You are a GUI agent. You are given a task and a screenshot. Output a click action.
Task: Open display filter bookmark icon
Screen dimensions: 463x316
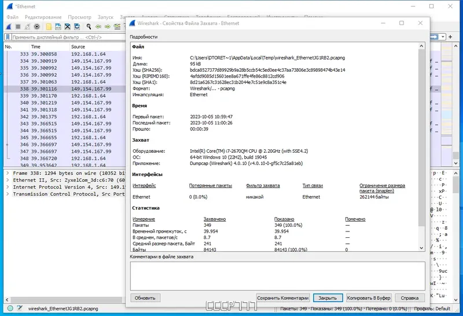[8, 37]
